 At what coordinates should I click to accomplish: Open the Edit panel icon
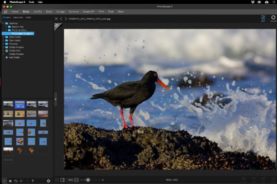click(x=263, y=18)
